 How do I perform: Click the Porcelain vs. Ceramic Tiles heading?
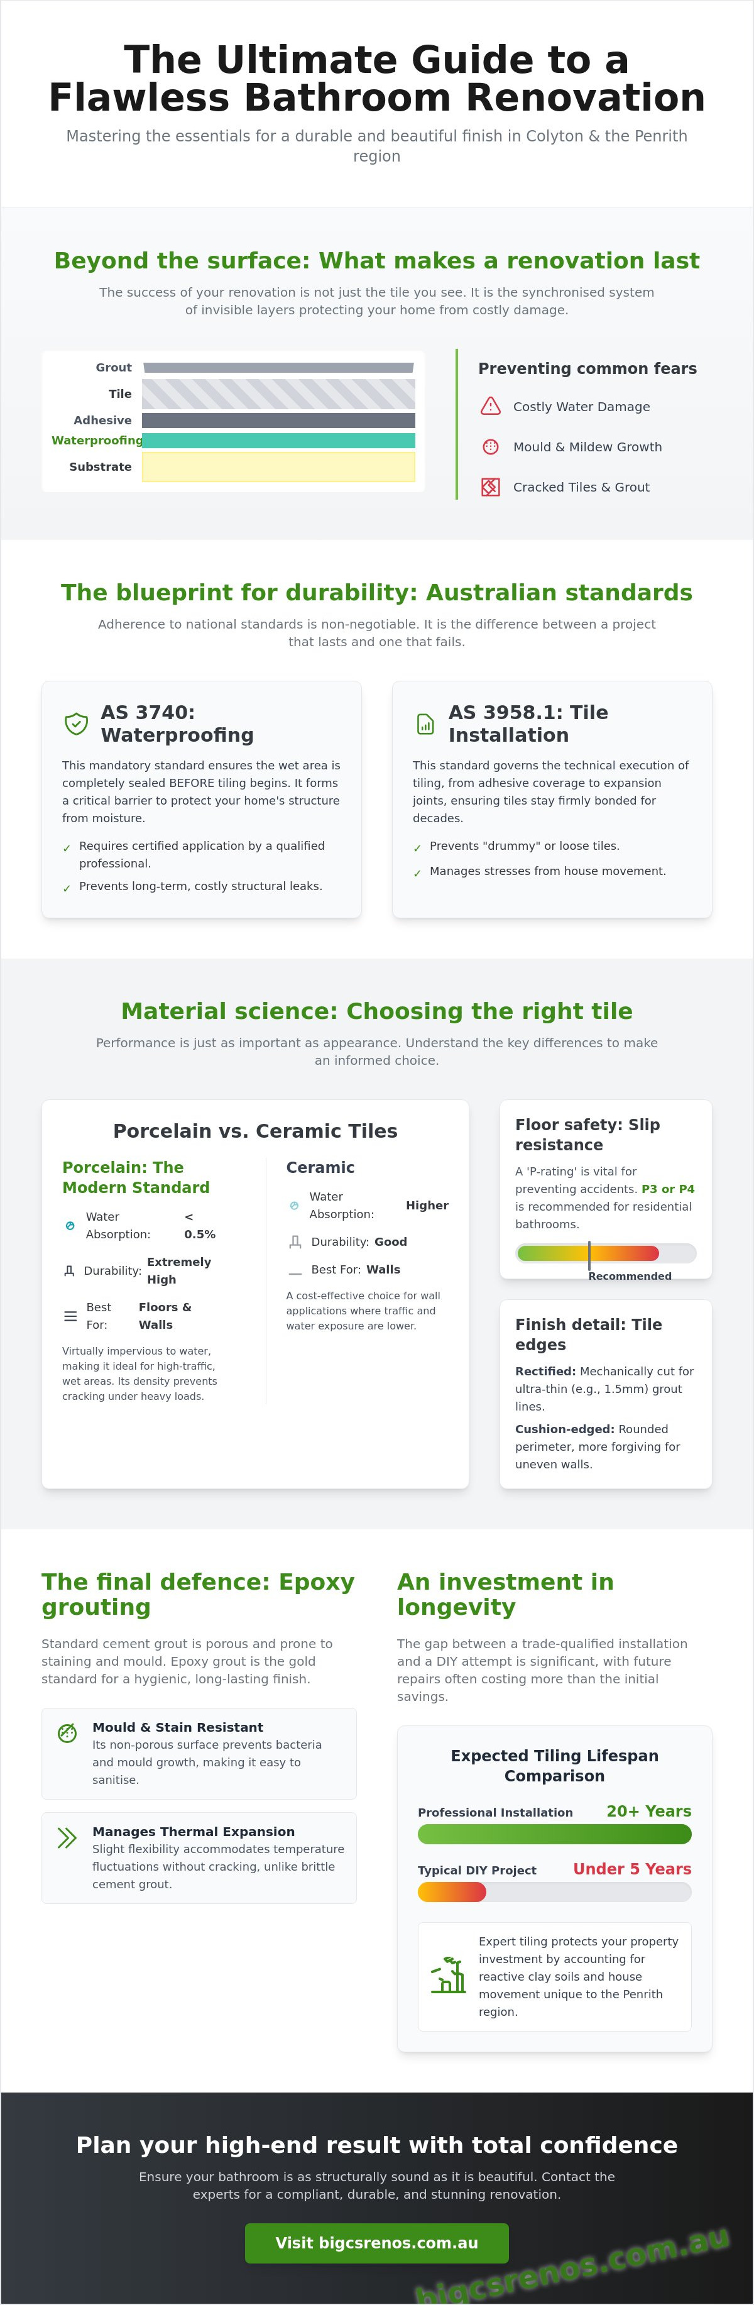pyautogui.click(x=255, y=1131)
